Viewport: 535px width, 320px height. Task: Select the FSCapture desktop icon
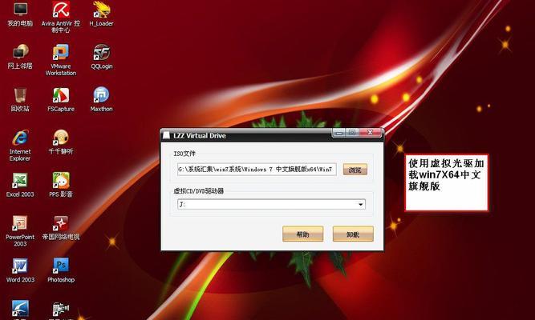(x=61, y=95)
